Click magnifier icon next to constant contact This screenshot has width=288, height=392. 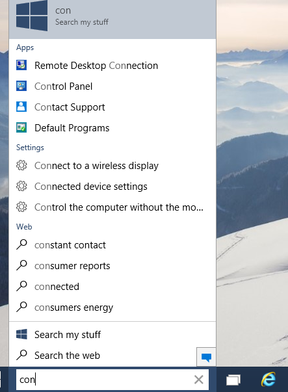pyautogui.click(x=21, y=244)
